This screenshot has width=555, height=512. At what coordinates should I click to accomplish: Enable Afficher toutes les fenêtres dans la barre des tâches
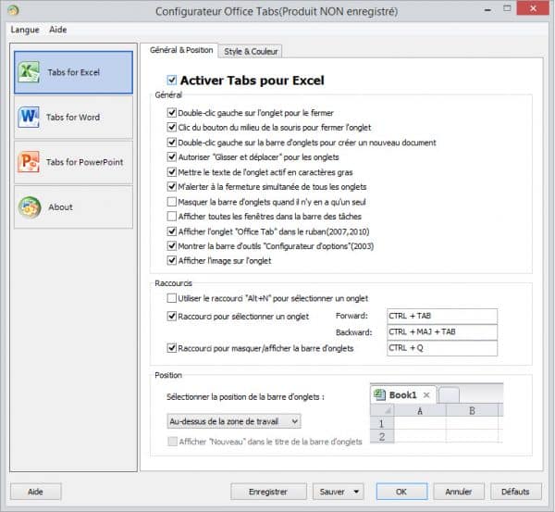click(172, 216)
